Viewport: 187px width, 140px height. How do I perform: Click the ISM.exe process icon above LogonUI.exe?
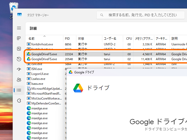coord(29,69)
